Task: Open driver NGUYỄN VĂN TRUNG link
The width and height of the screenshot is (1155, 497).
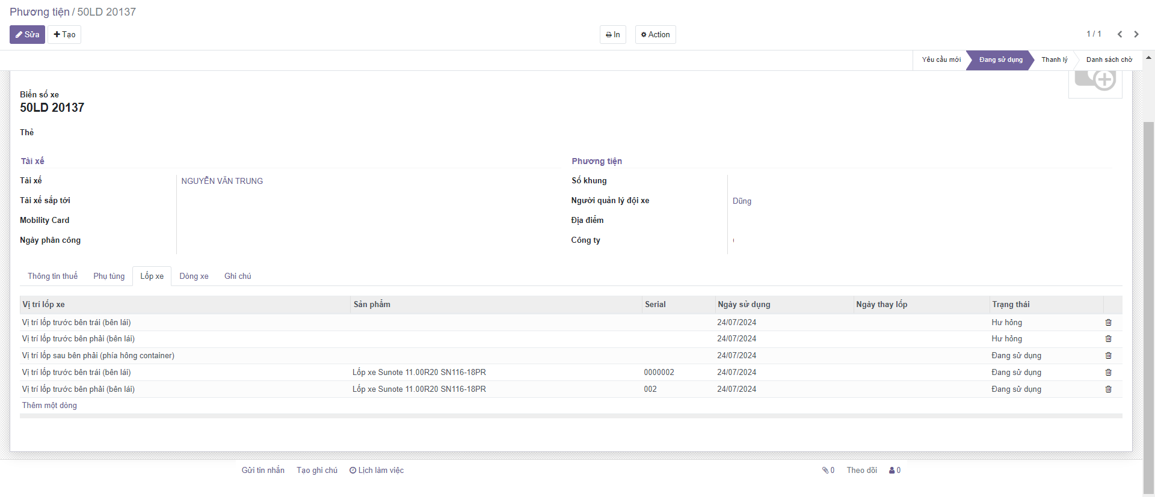Action: 222,181
